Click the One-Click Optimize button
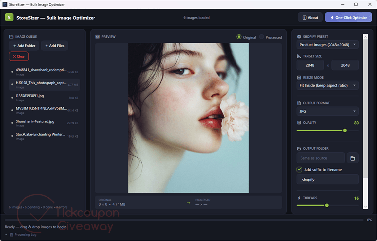 tap(348, 18)
